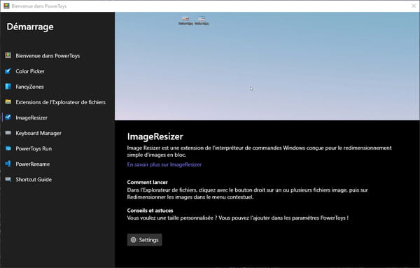This screenshot has width=420, height=268.
Task: Click the Color Picker eyedropper icon
Action: [8, 71]
